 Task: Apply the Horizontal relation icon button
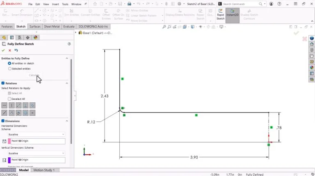tap(5, 105)
